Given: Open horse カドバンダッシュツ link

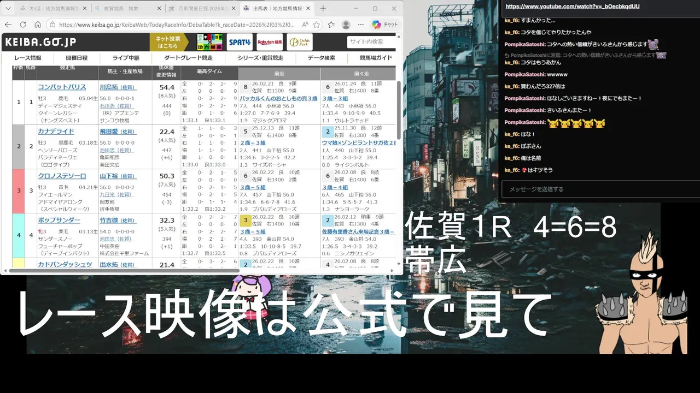Looking at the screenshot, I should (65, 265).
